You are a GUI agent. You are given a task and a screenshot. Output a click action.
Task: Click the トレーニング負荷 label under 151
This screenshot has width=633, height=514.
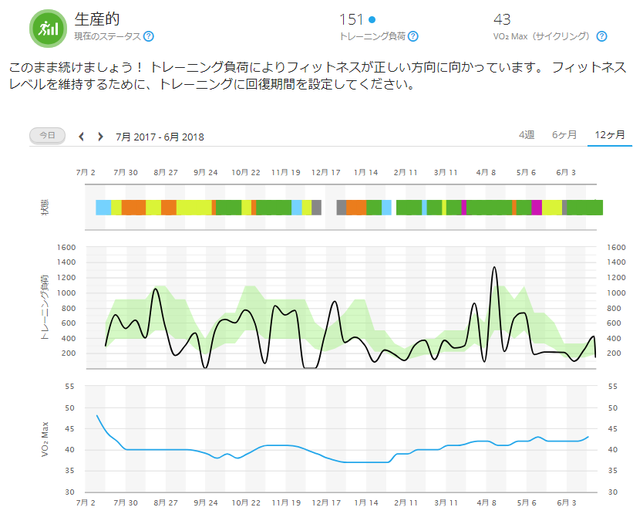click(372, 36)
